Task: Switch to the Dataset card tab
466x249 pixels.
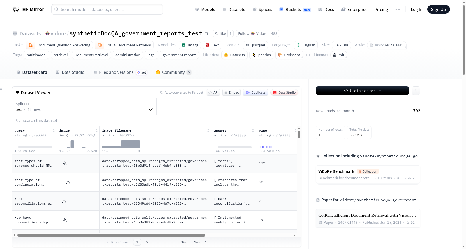Action: (32, 72)
